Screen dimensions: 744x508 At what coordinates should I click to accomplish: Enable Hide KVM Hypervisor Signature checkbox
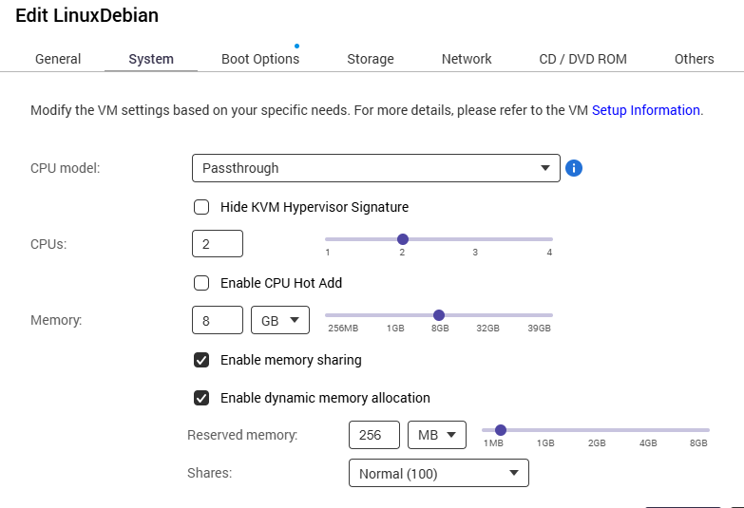click(x=201, y=207)
